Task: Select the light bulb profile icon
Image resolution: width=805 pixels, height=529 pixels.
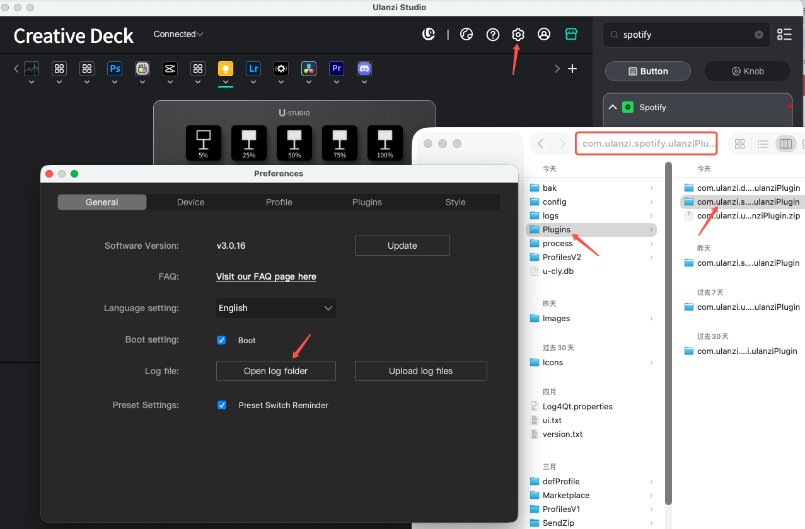Action: (226, 69)
